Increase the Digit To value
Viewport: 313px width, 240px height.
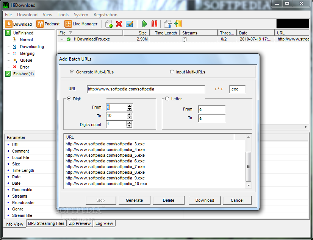(129, 114)
